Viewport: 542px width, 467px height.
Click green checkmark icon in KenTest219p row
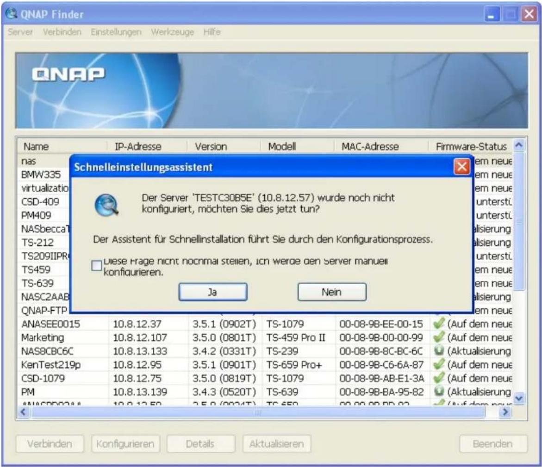pos(439,364)
